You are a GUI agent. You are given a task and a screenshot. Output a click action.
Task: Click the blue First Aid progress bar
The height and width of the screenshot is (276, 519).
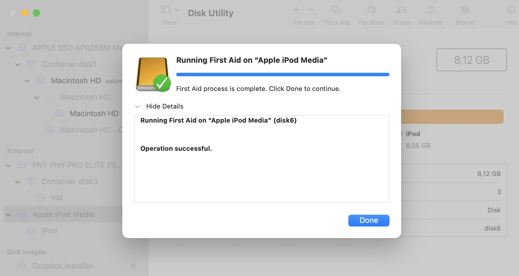[283, 74]
